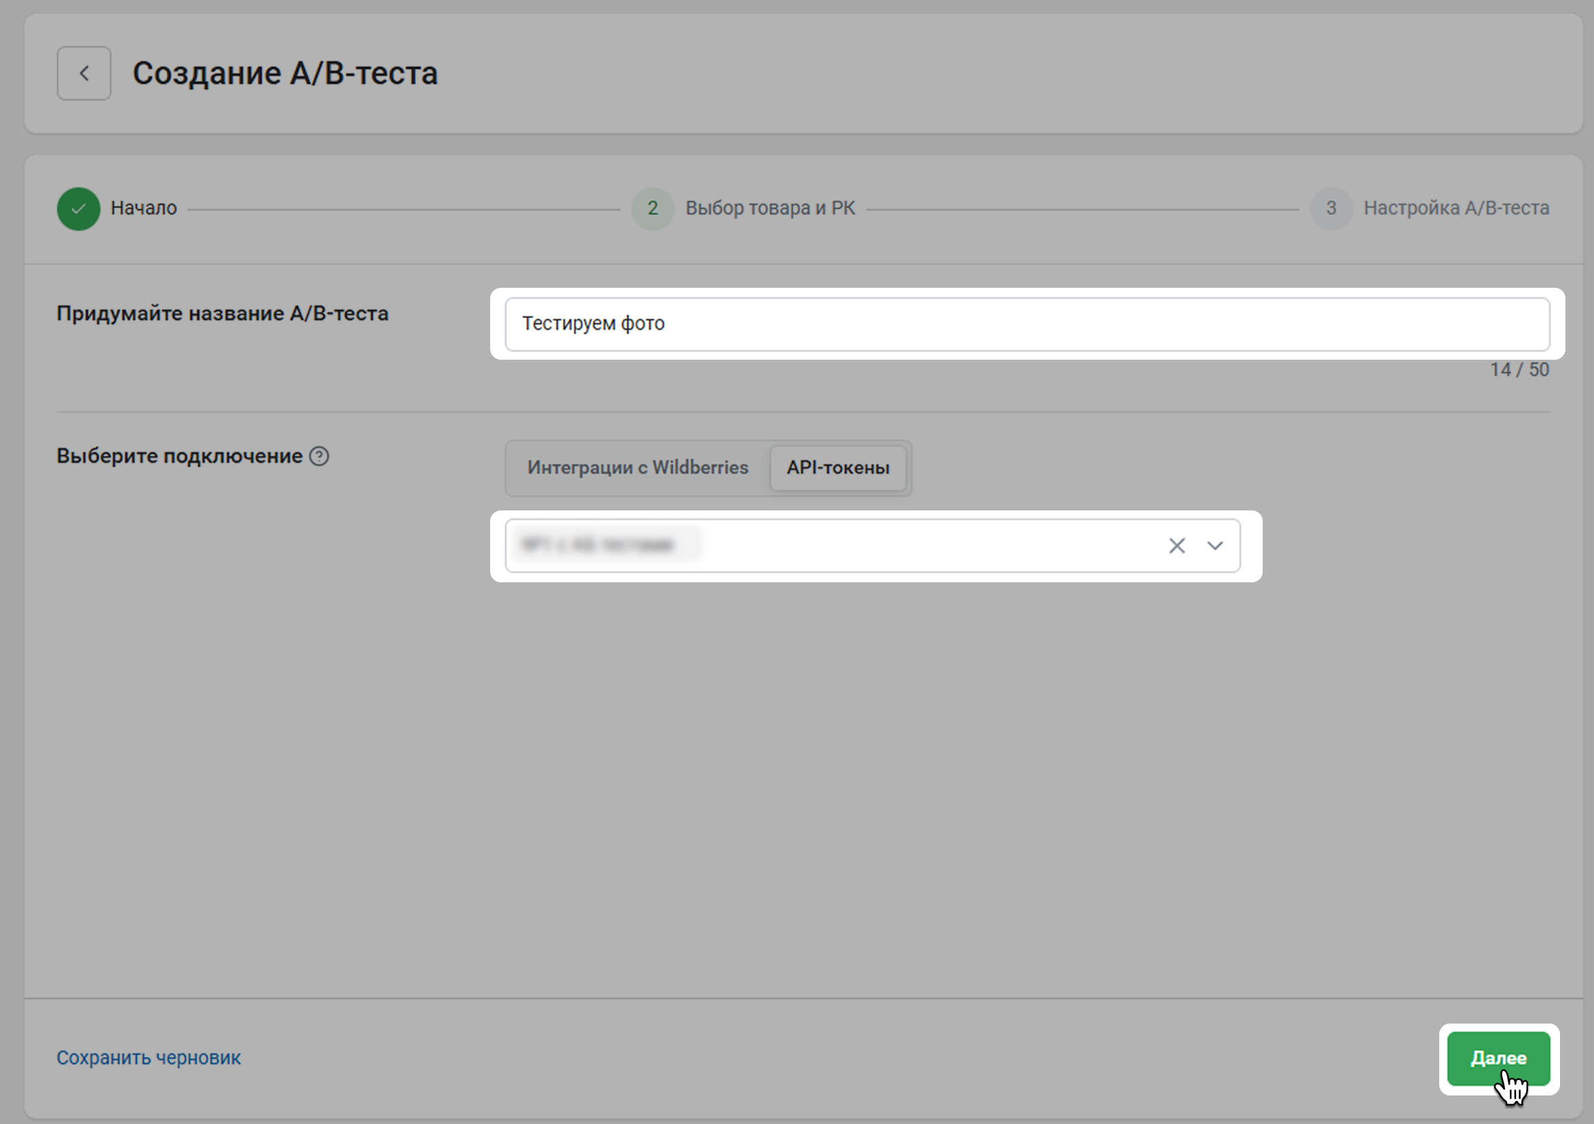The image size is (1594, 1124).
Task: Click the Создание A/B-теста page title
Action: (x=284, y=73)
